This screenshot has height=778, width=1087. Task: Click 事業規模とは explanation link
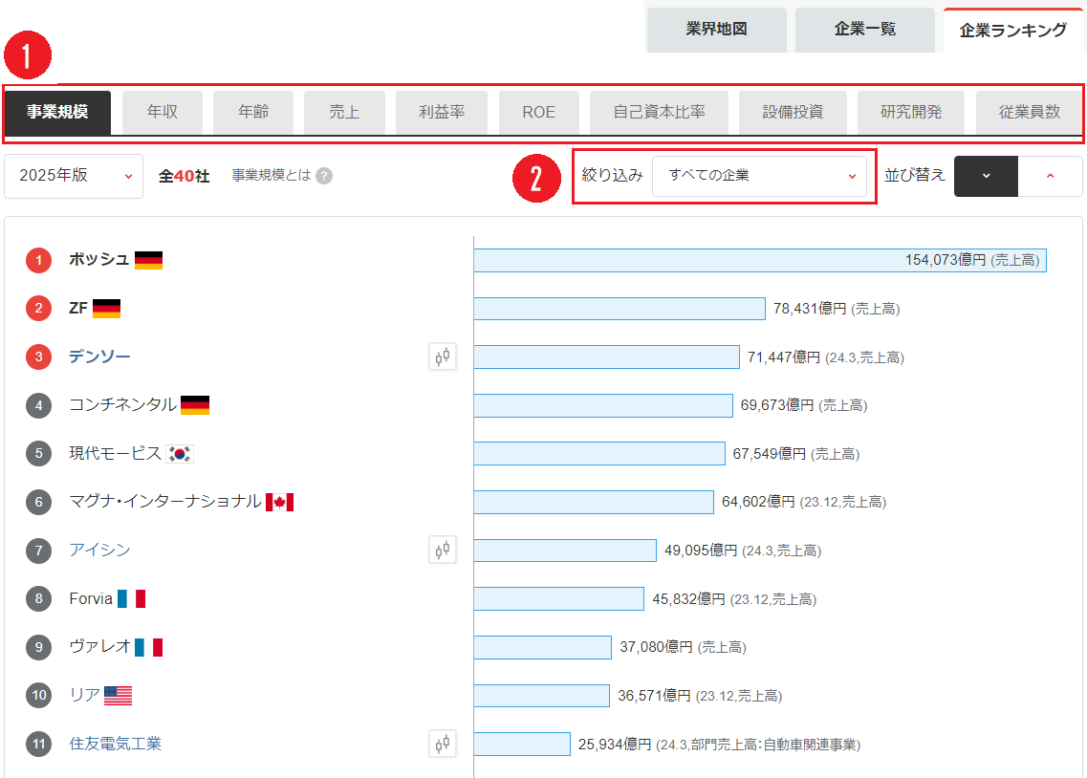tap(272, 175)
